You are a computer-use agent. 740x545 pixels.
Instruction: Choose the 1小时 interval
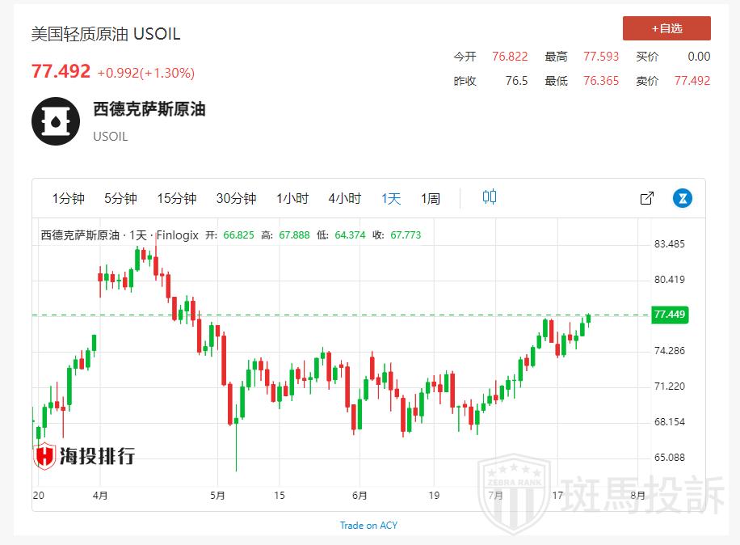pyautogui.click(x=292, y=198)
